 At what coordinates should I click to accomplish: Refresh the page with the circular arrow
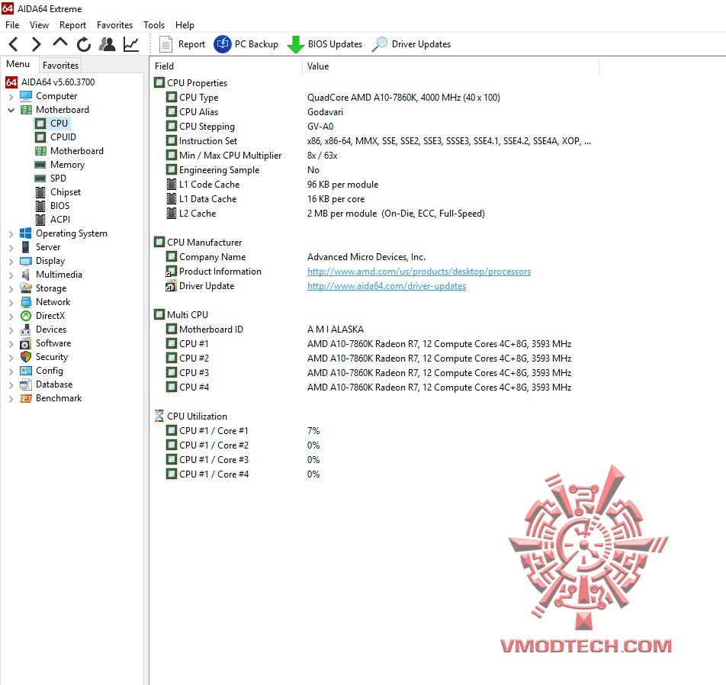84,44
